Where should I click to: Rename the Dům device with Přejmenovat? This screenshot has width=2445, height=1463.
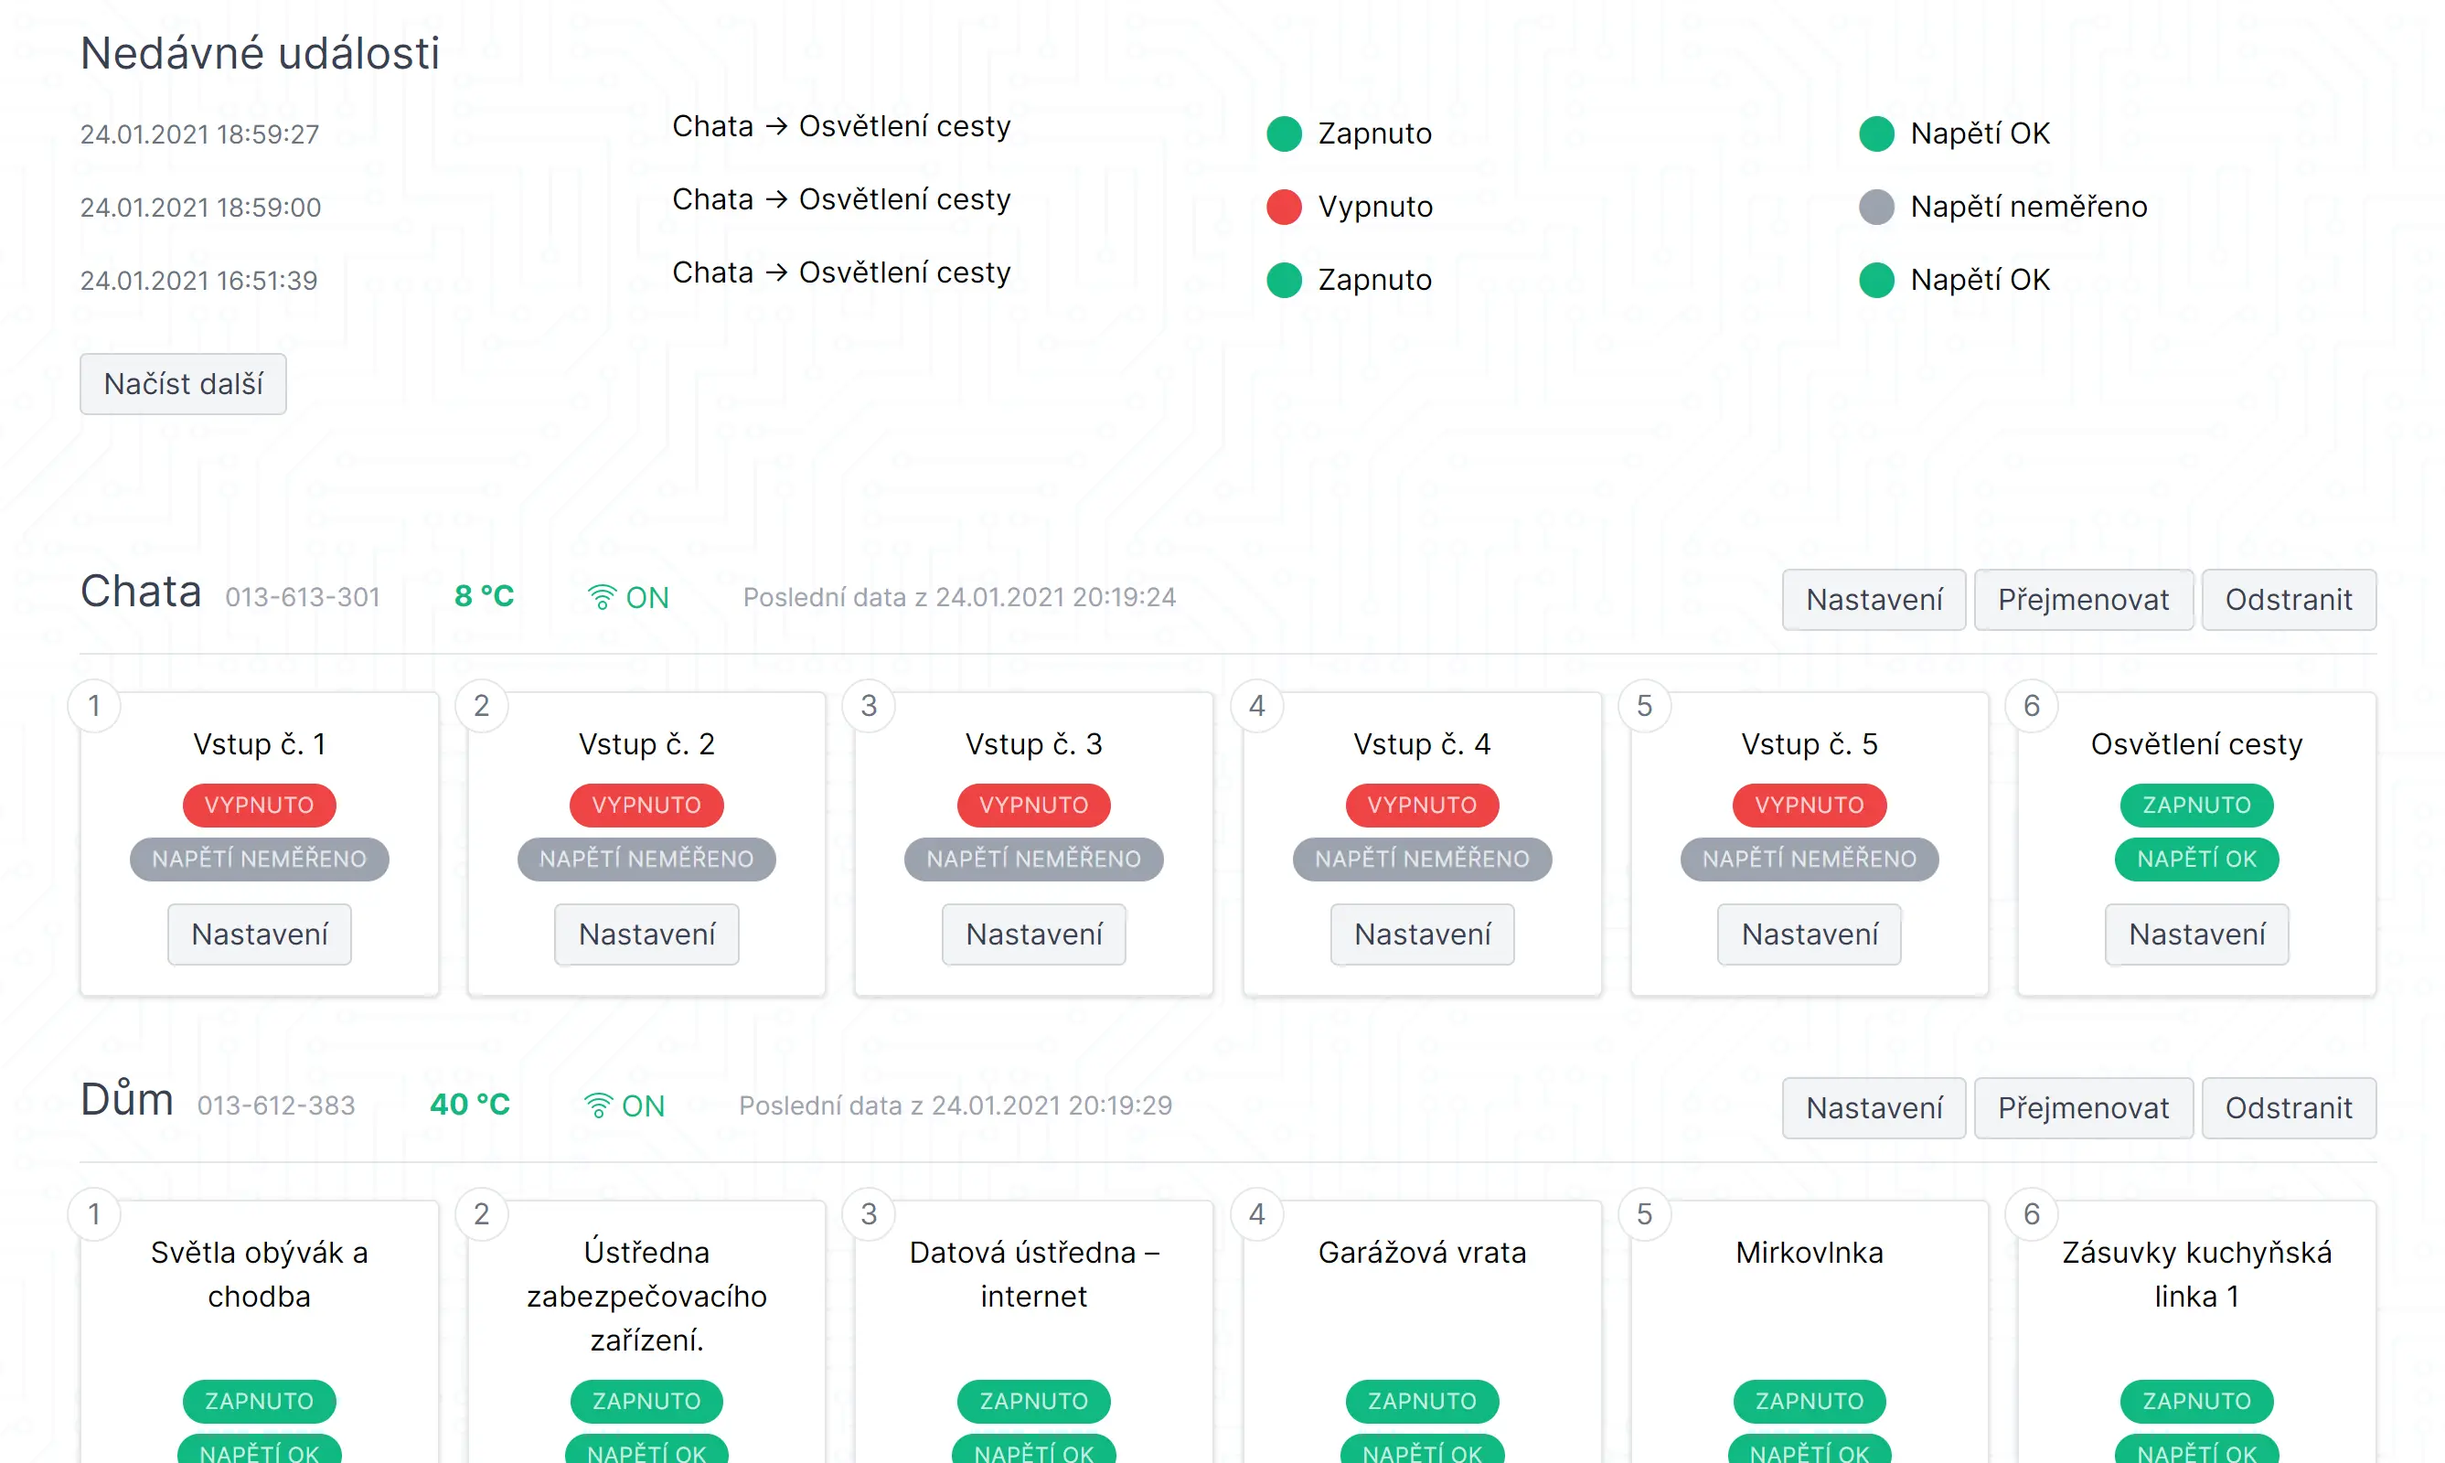2083,1108
